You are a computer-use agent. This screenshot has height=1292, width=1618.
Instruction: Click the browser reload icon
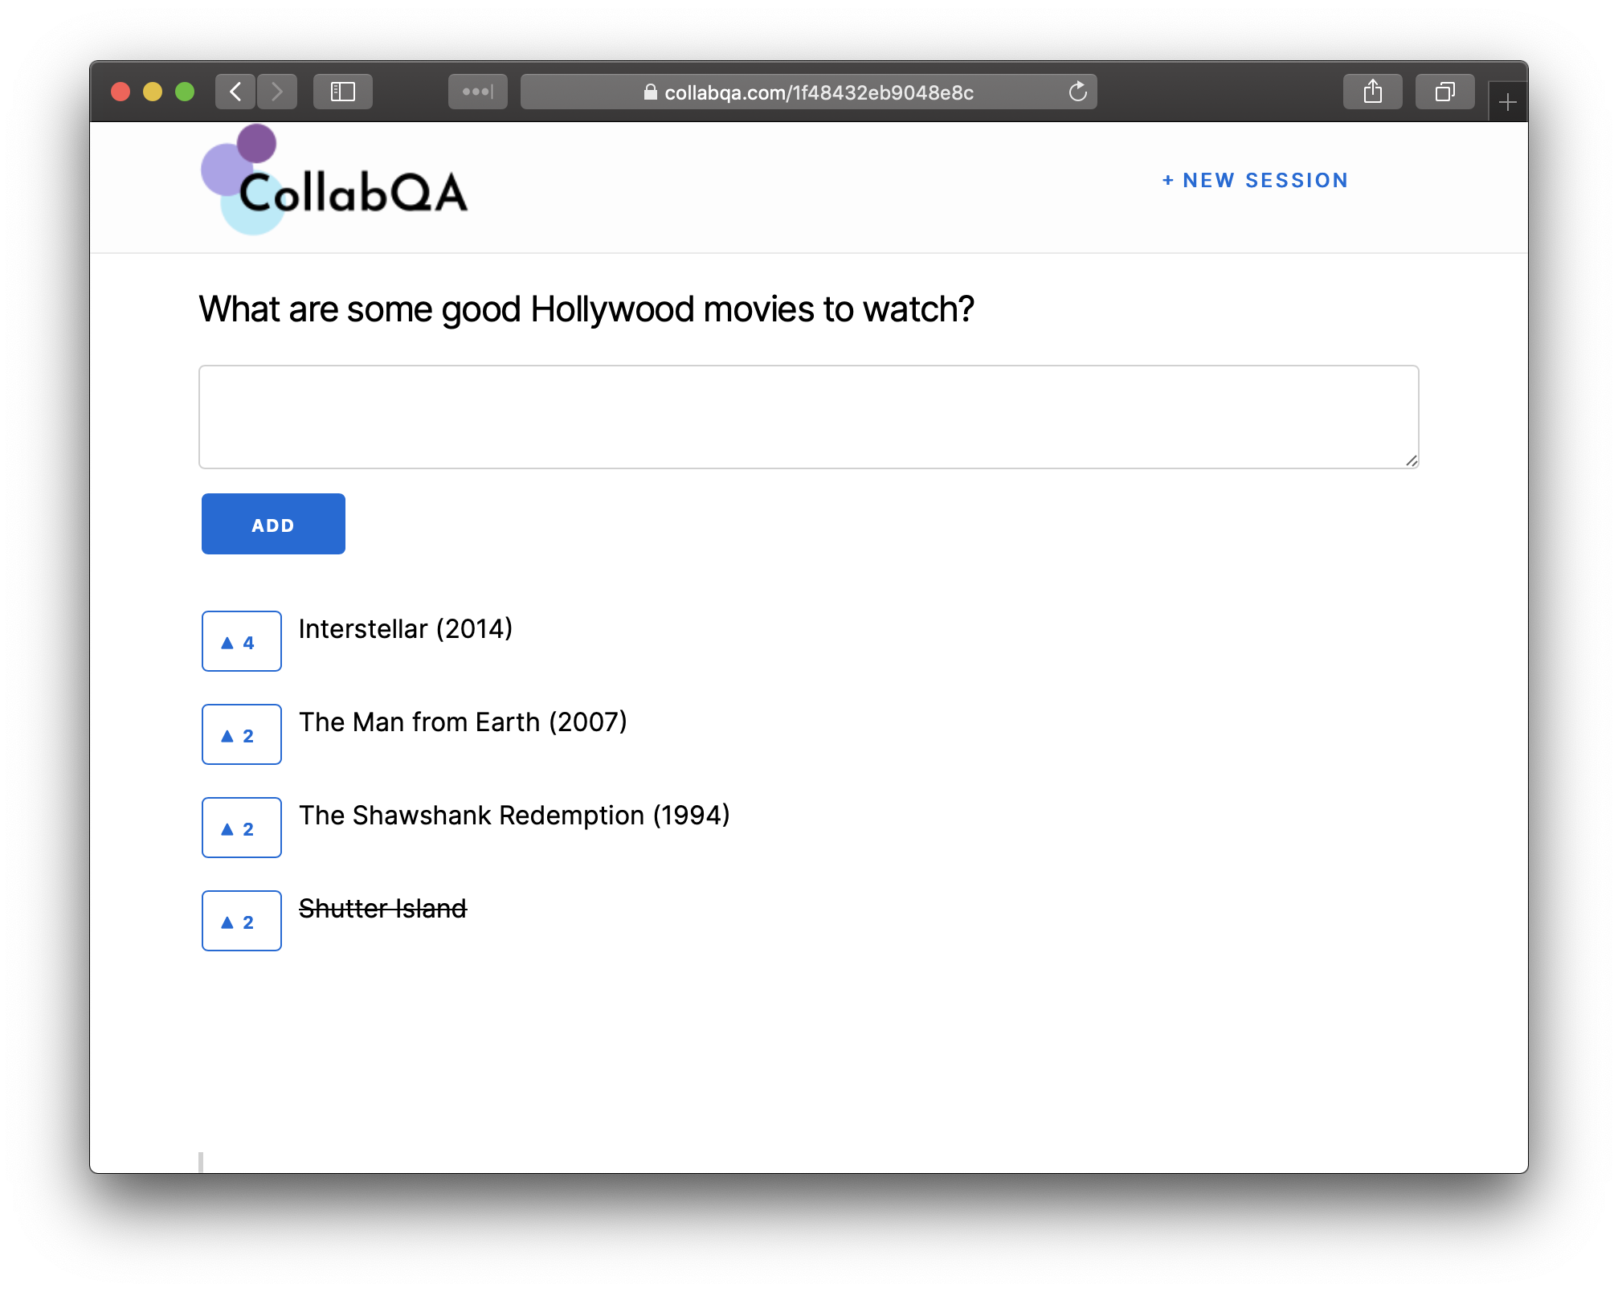click(x=1077, y=92)
